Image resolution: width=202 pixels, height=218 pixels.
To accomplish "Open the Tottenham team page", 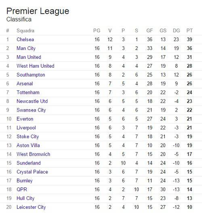I will (x=28, y=92).
